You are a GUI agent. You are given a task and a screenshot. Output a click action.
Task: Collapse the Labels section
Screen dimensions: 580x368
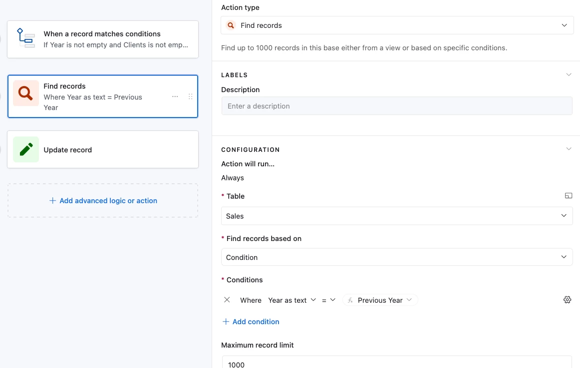click(x=569, y=75)
